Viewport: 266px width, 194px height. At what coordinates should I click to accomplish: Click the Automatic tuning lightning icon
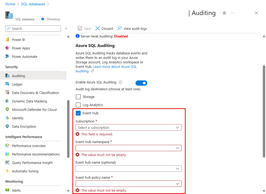7,171
